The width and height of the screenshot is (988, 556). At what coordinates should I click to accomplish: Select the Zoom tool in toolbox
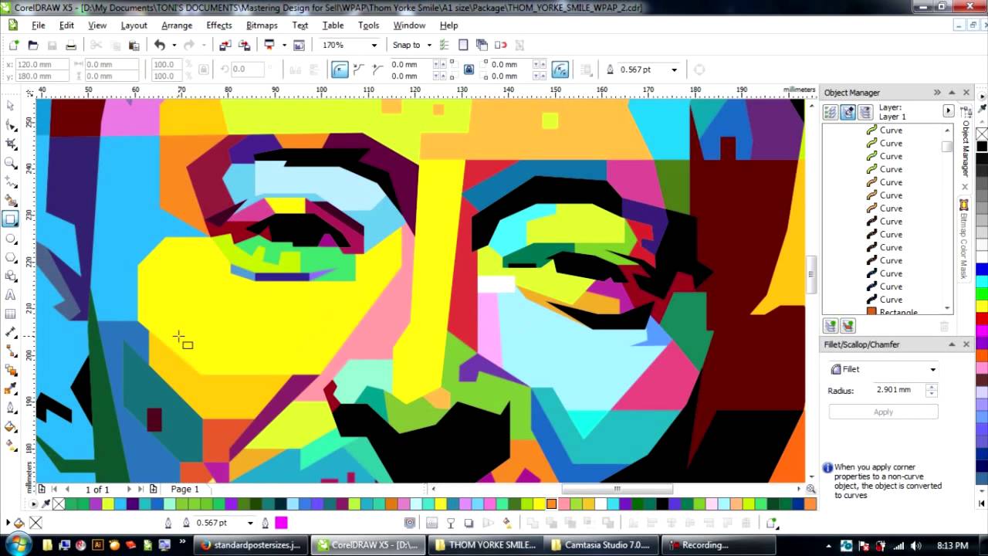pyautogui.click(x=11, y=163)
